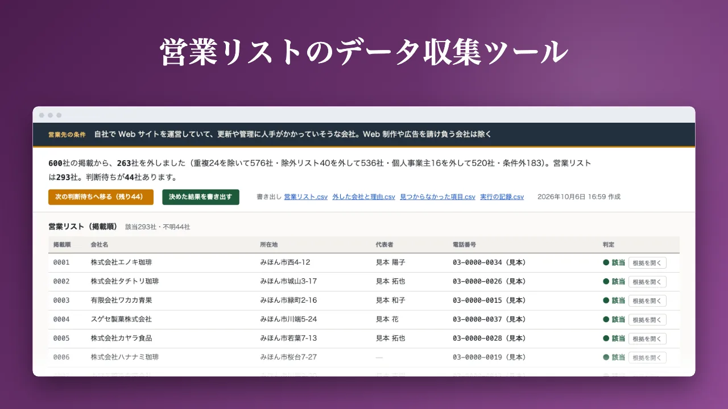Open 根拠を開く for 有限会社ワカカ青果
728x409 pixels.
pyautogui.click(x=647, y=301)
